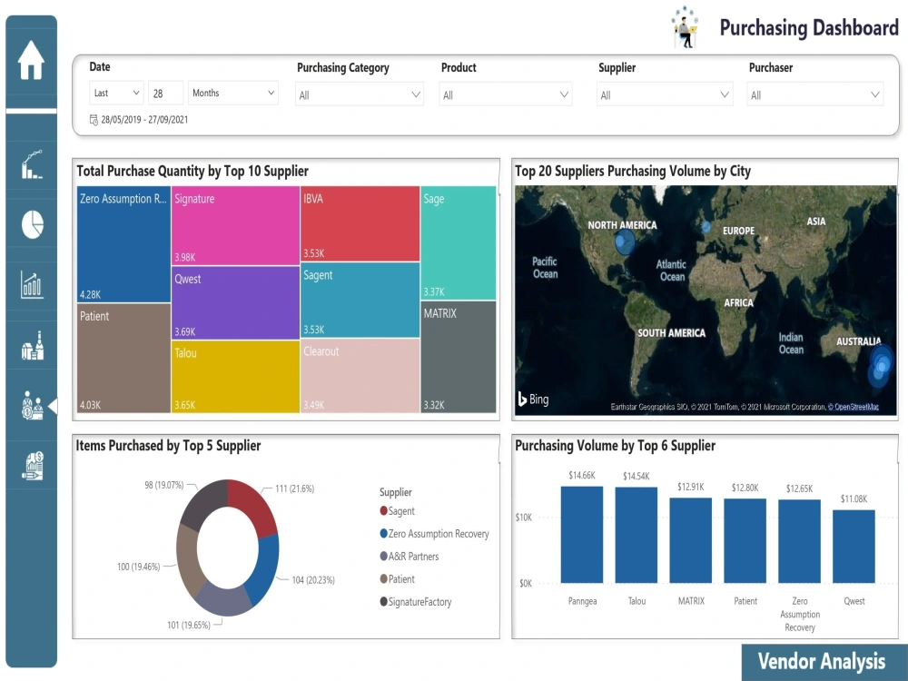
Task: Select the pie chart page icon
Action: (x=31, y=225)
